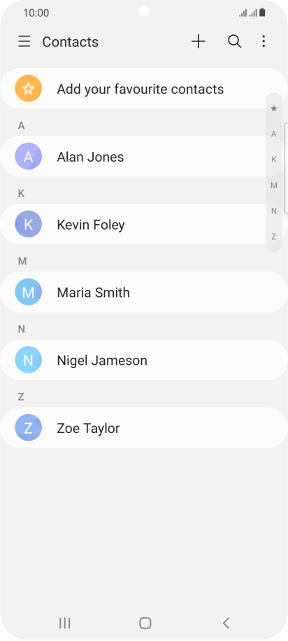Tap the orange favourites star icon
This screenshot has width=288, height=641.
pos(29,88)
